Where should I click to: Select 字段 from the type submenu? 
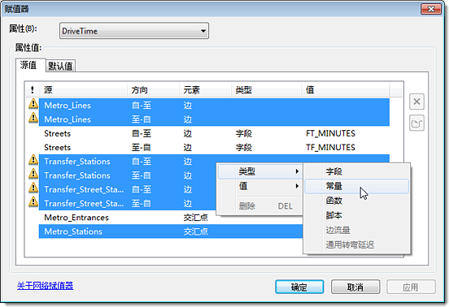pyautogui.click(x=356, y=171)
